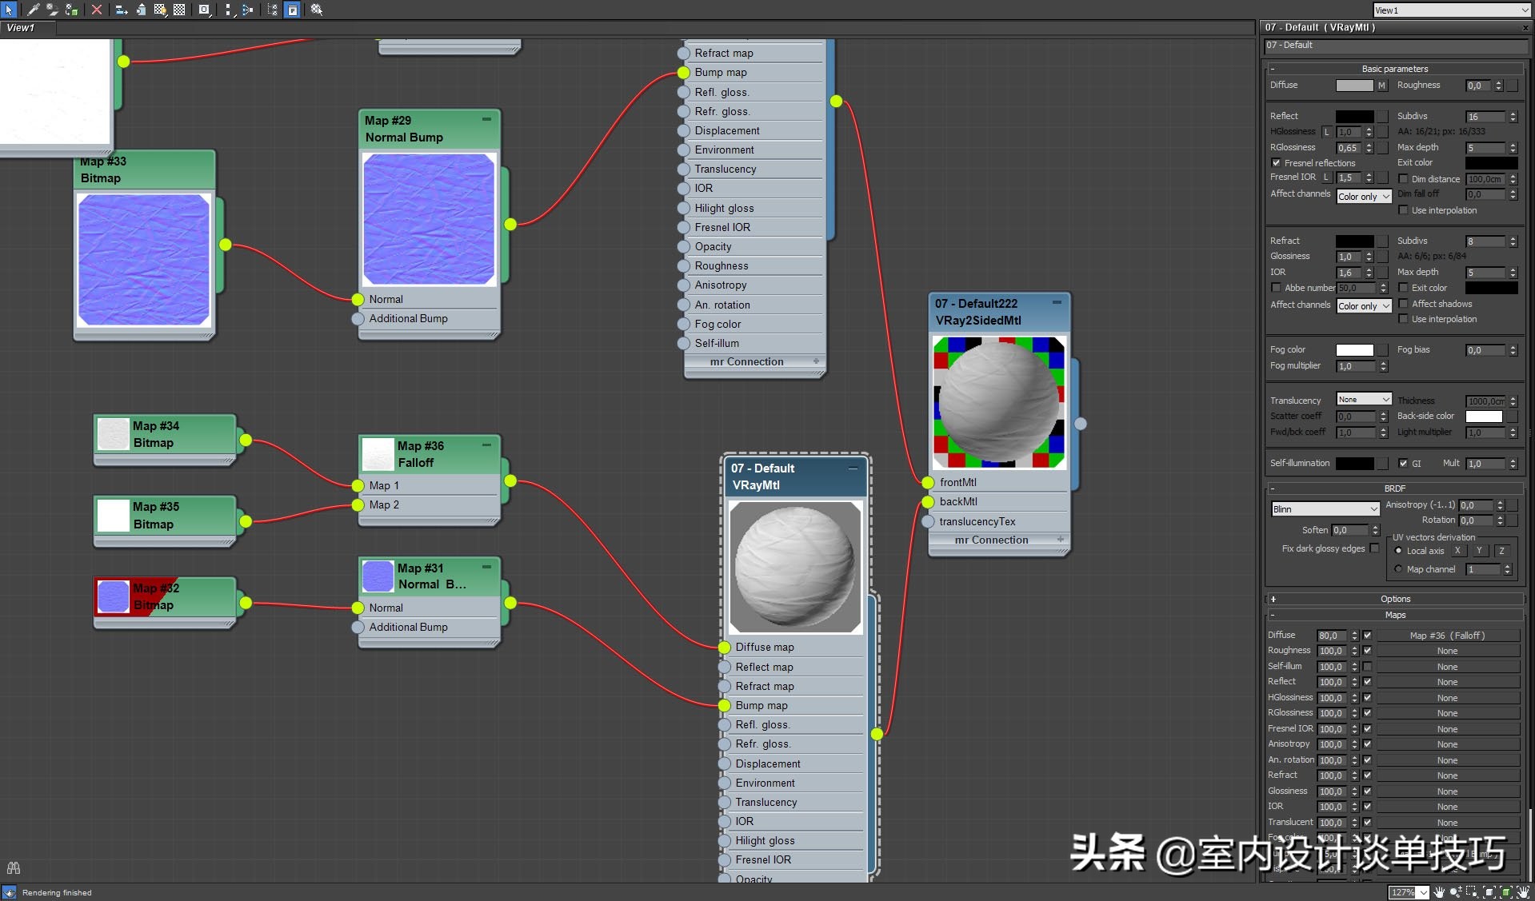Image resolution: width=1535 pixels, height=901 pixels.
Task: Click the Zoom tool magnifier icon
Action: pos(1456,892)
